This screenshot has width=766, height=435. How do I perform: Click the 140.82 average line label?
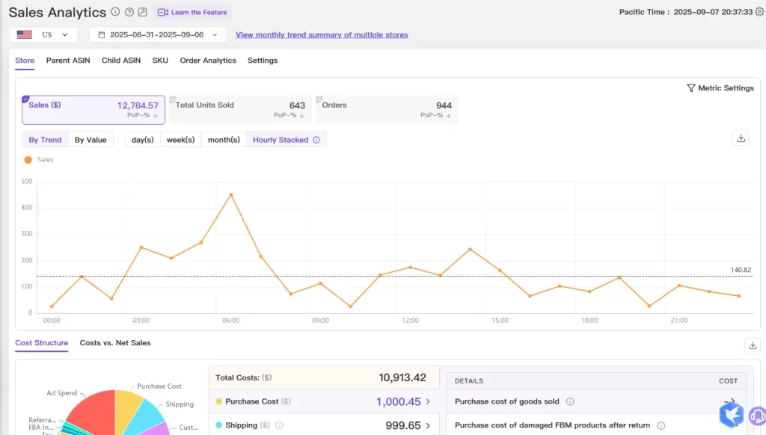point(741,270)
